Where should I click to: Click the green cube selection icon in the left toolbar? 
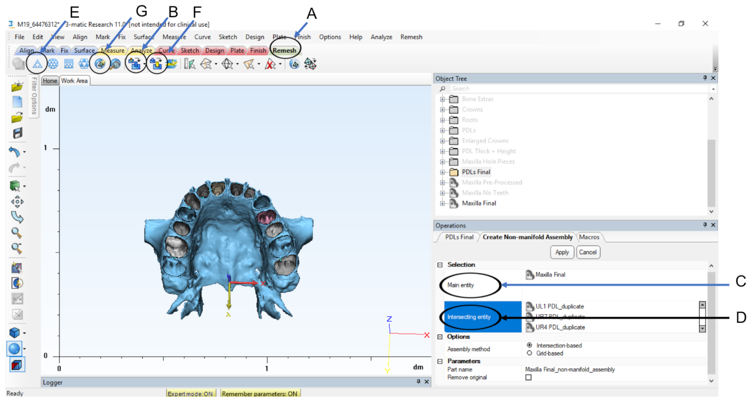pos(16,187)
